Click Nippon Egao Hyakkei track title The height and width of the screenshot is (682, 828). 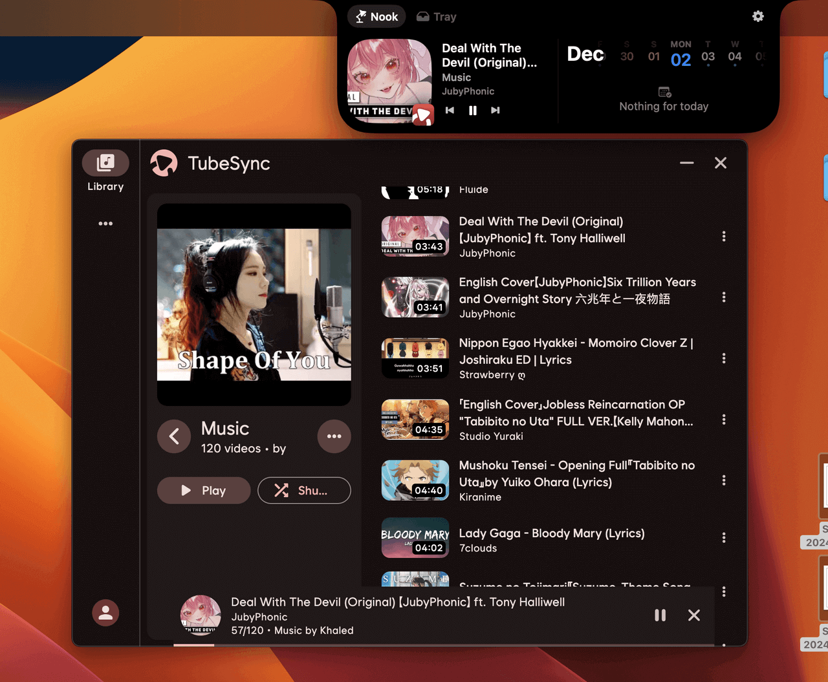(576, 351)
